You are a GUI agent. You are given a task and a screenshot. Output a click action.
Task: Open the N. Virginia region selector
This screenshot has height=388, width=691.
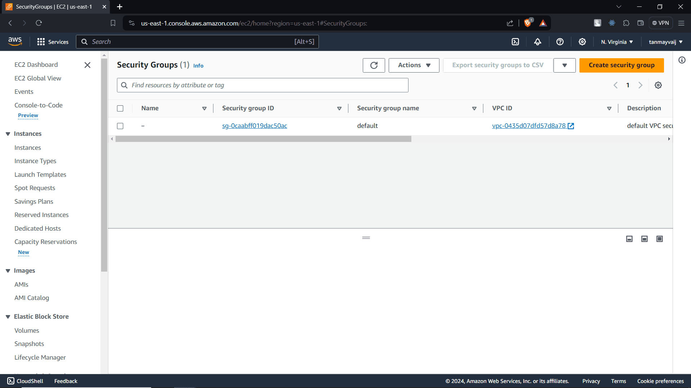pyautogui.click(x=616, y=42)
